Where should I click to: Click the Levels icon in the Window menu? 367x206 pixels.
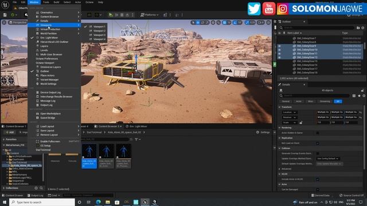tap(37, 50)
